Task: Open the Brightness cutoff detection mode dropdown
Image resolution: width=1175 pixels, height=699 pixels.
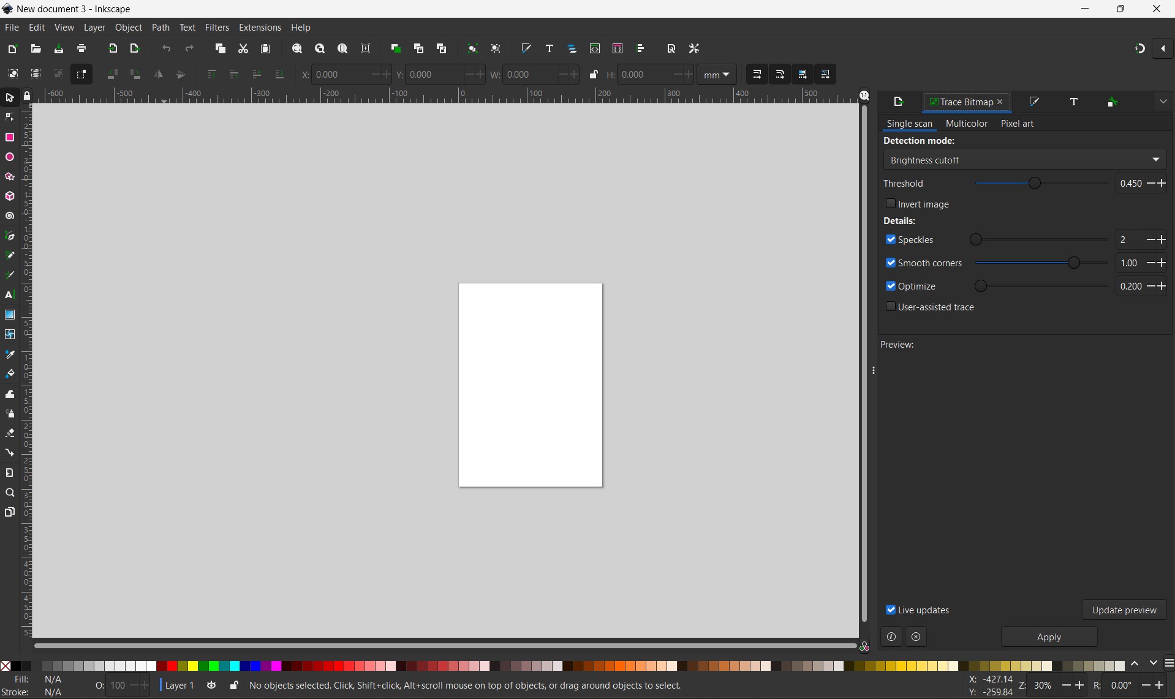Action: tap(1024, 160)
